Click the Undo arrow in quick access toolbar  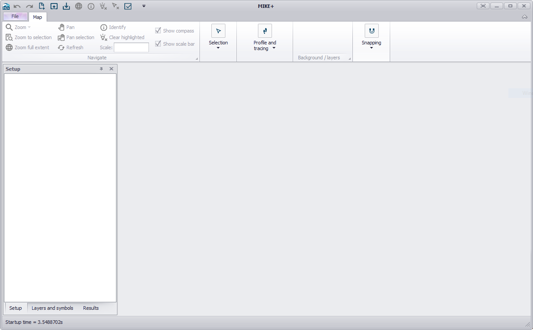17,6
